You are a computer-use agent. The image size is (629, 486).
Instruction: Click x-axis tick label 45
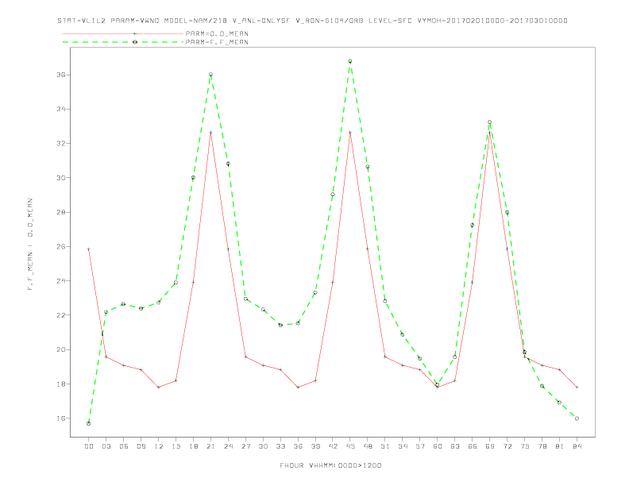tap(350, 446)
